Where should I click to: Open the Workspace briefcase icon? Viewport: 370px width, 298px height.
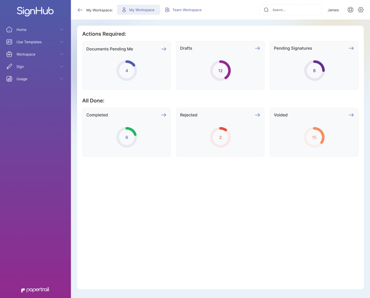coord(9,54)
